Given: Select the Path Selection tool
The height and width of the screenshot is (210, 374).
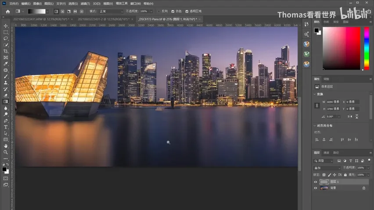Looking at the screenshot, I should tap(6, 133).
